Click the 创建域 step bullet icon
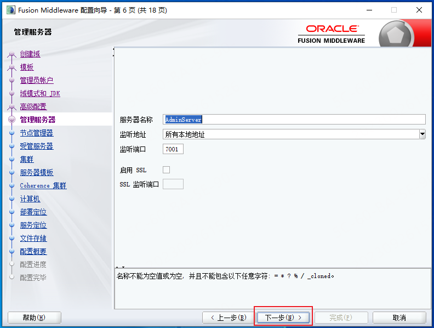 12,54
